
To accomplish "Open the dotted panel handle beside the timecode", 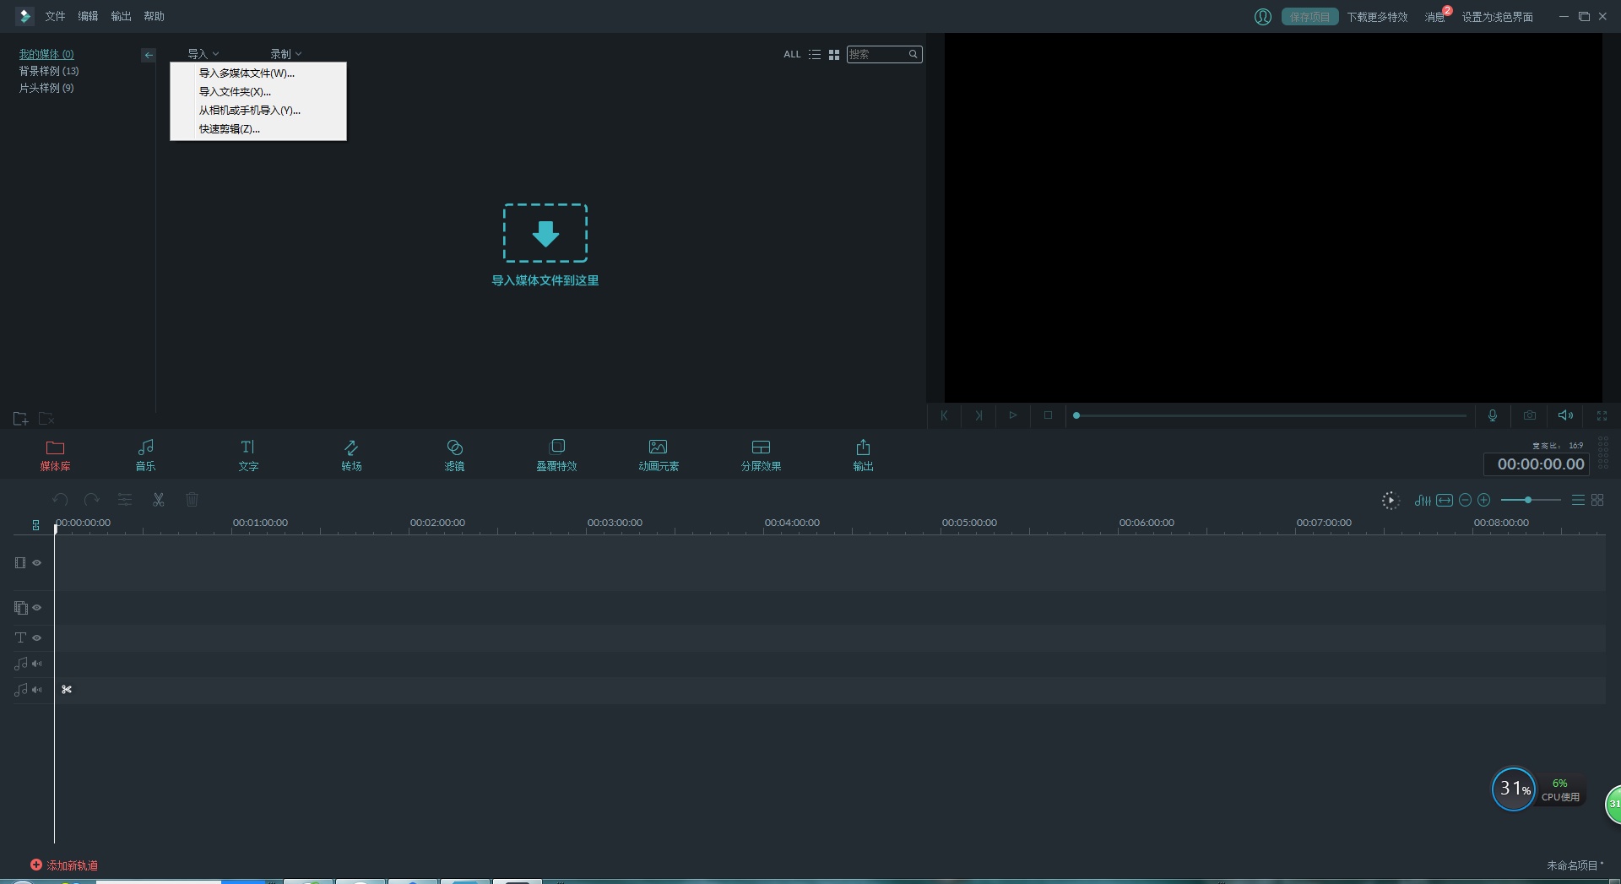I will click(1603, 453).
